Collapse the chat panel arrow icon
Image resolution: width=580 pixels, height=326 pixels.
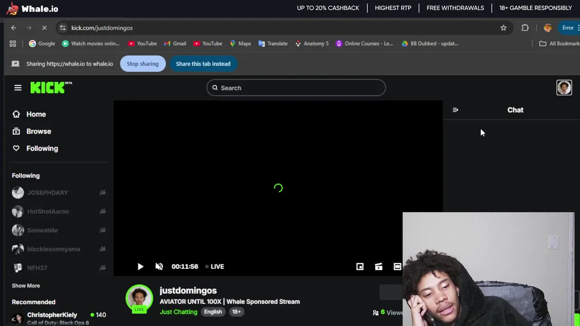tap(455, 110)
